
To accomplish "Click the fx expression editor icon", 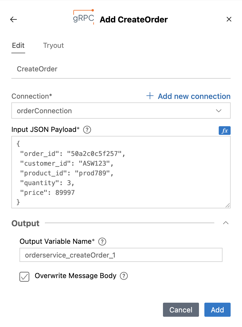I will [225, 131].
